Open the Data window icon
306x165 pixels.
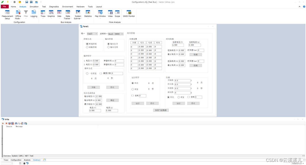[x=59, y=13]
